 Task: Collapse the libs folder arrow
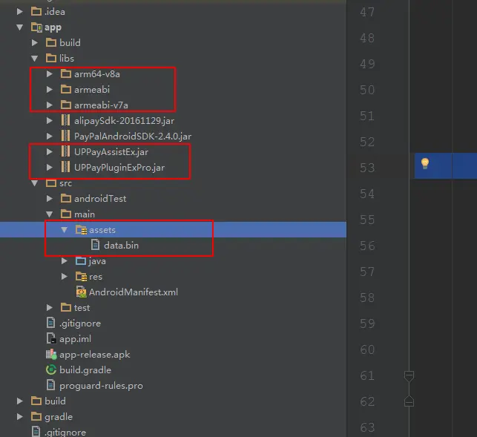click(35, 59)
